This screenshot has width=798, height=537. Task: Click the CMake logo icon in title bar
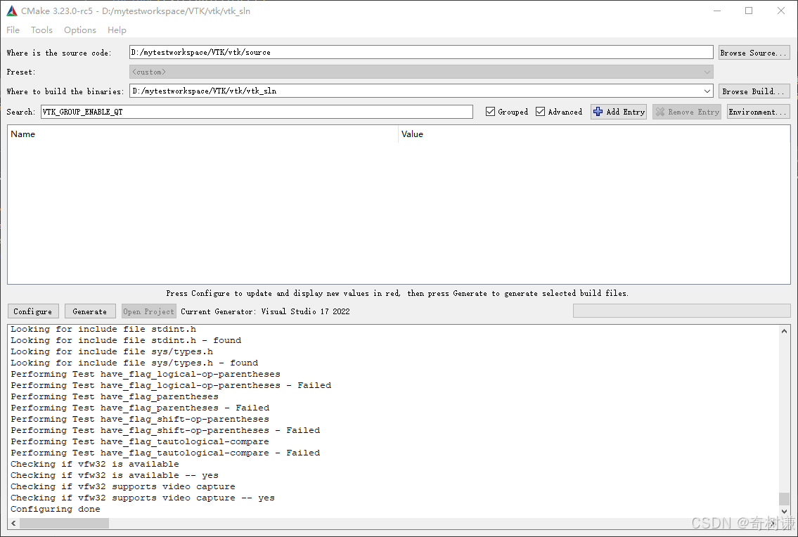12,11
